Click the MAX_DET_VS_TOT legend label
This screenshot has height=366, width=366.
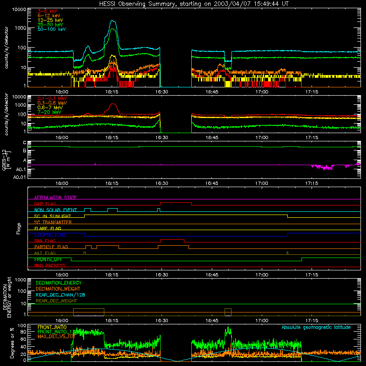[56, 336]
